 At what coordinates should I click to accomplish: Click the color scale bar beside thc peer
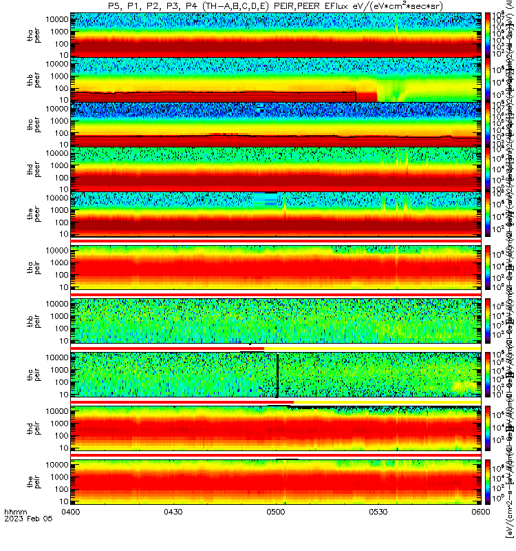(488, 125)
